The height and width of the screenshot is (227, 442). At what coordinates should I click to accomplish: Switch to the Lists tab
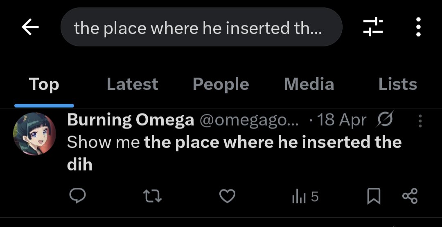click(x=397, y=84)
